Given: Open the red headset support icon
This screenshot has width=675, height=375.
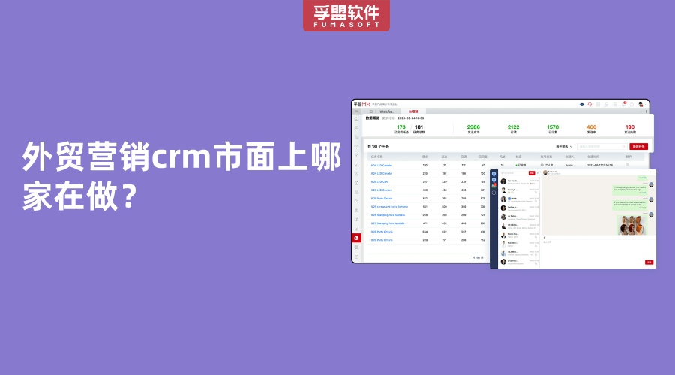Looking at the screenshot, I should [589, 104].
